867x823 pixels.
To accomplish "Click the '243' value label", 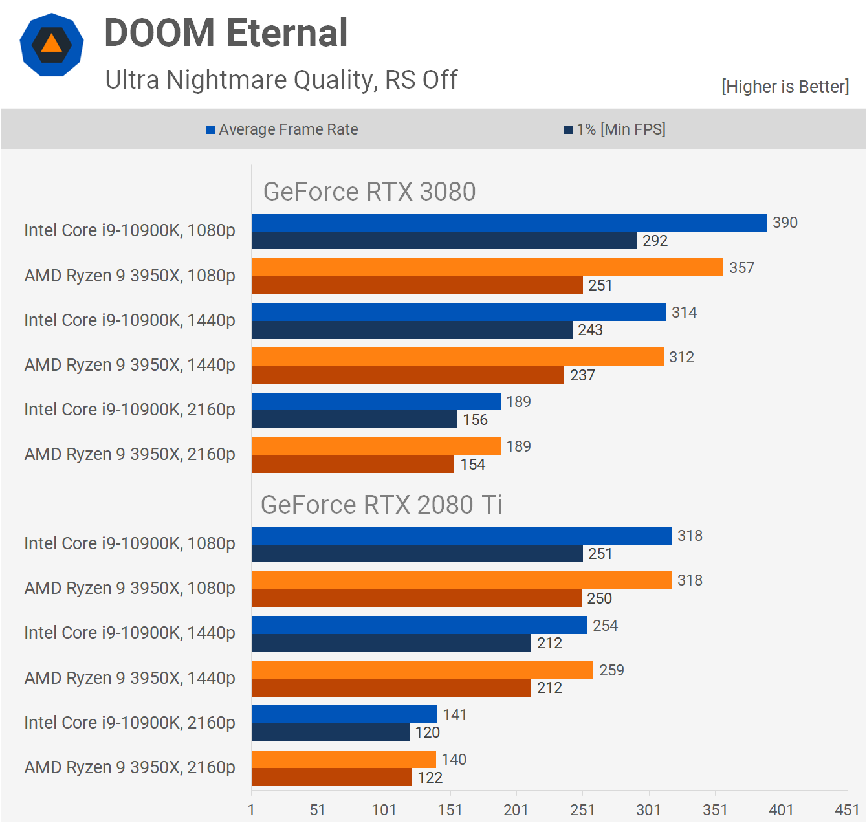I will coord(590,330).
